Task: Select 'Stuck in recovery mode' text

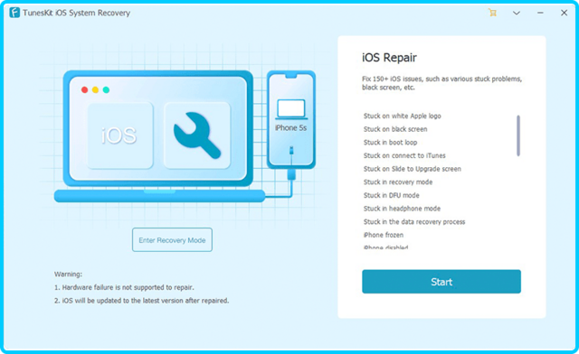Action: tap(398, 182)
